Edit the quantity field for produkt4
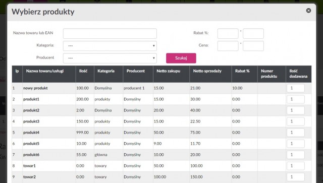 (x=296, y=133)
